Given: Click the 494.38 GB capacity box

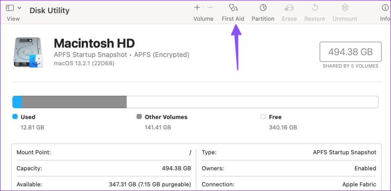Looking at the screenshot, I should pyautogui.click(x=350, y=52).
